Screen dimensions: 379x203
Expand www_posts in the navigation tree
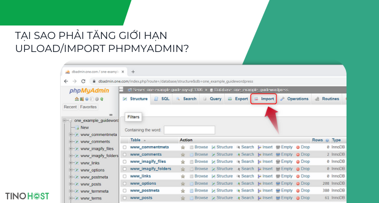[x=71, y=184]
